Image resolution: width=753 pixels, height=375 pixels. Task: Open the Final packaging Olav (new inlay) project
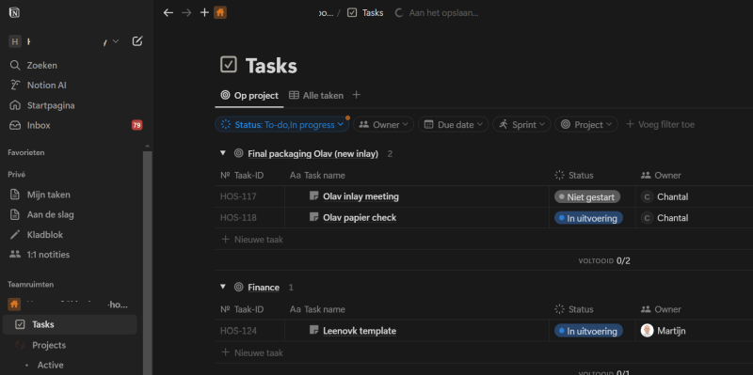[313, 154]
